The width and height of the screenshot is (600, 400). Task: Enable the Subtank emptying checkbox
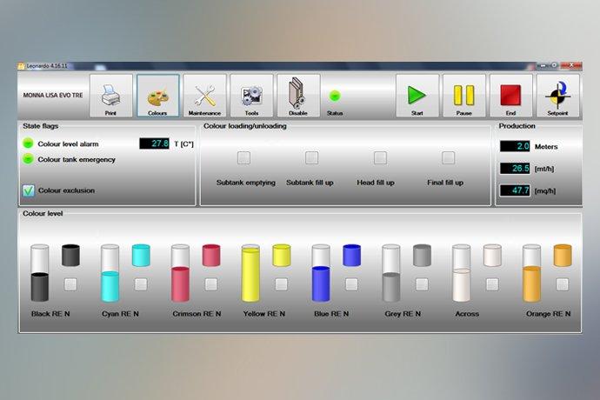244,158
